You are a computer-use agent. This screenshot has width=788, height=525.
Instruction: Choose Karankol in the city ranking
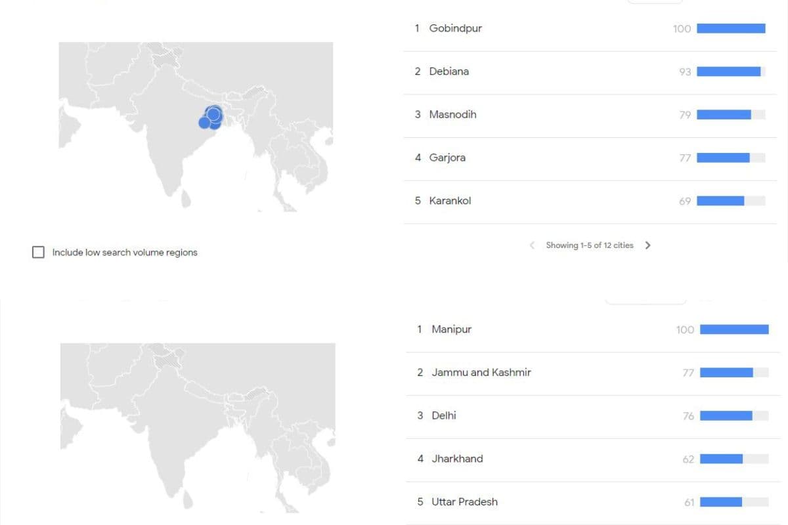coord(450,201)
